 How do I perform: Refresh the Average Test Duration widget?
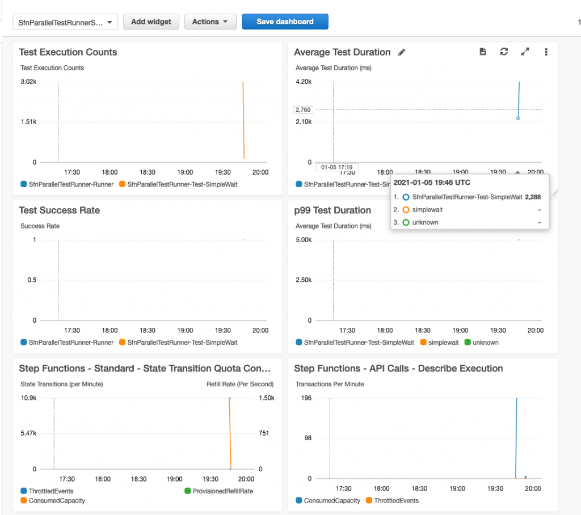(504, 52)
